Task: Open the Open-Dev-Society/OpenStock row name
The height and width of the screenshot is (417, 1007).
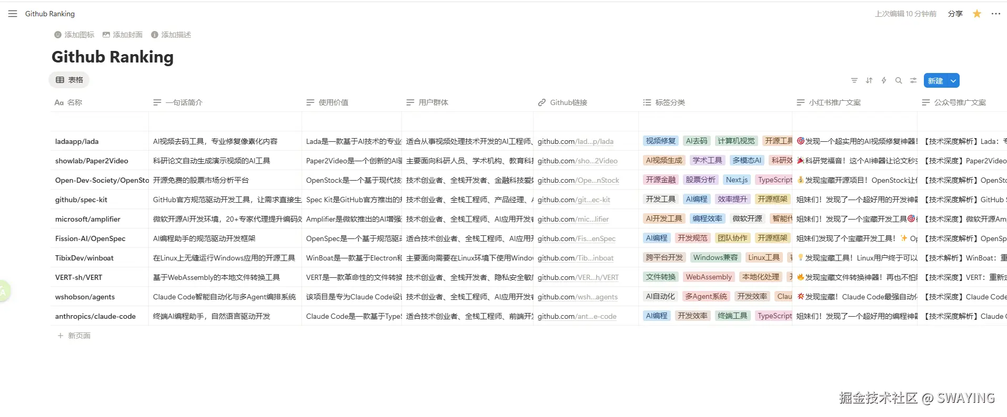Action: point(102,180)
